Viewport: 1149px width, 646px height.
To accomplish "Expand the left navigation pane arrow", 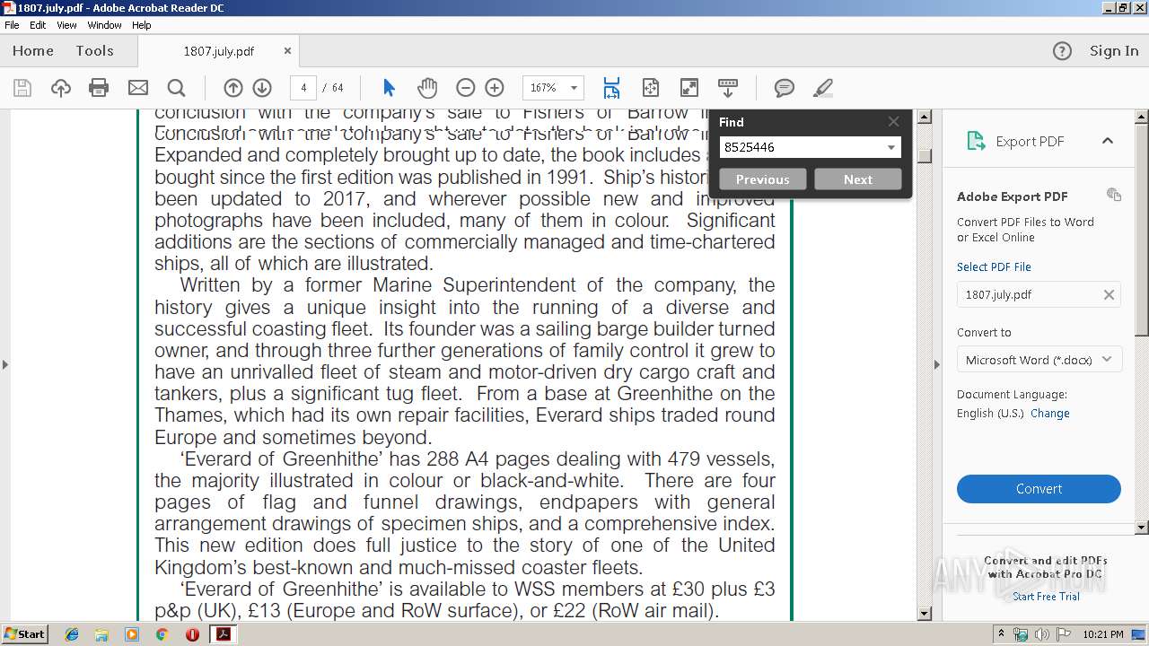I will click(5, 364).
